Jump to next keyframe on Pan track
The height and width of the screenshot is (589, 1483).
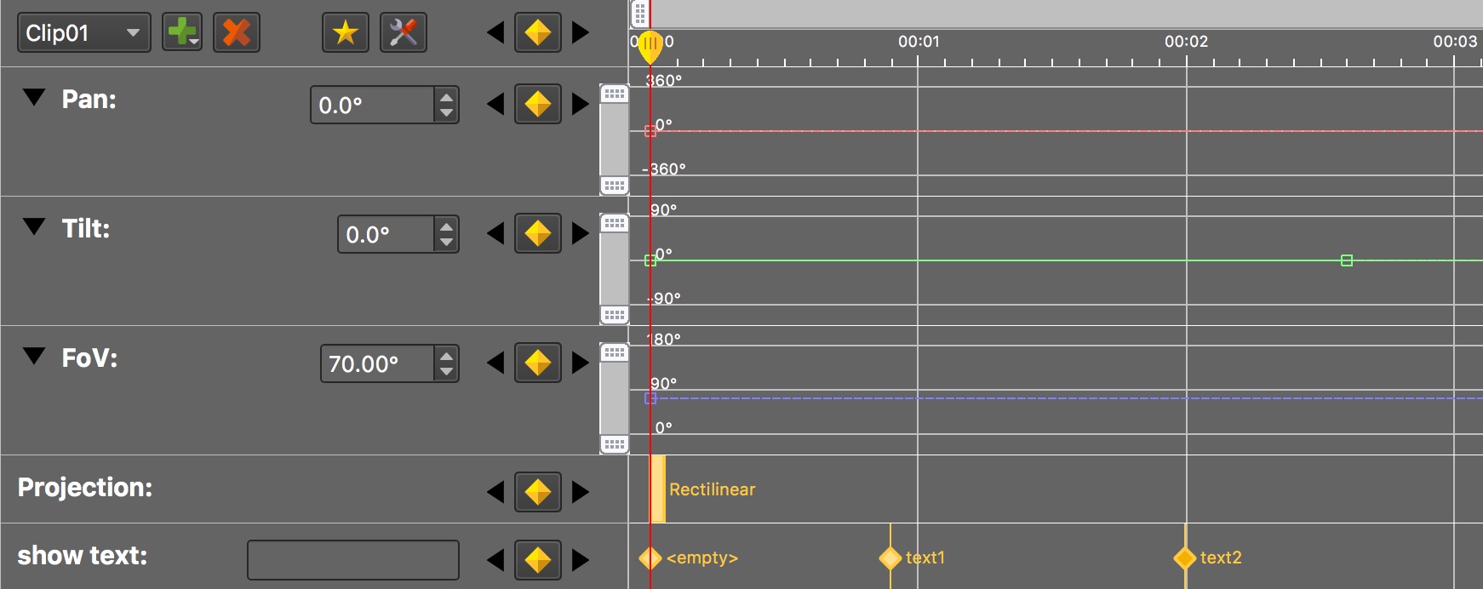pos(581,105)
